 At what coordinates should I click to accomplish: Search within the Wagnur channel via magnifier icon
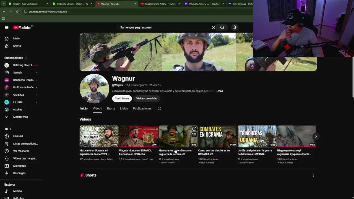pos(160,109)
